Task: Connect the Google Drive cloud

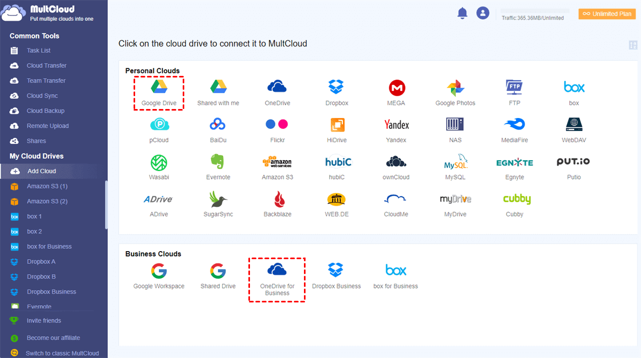Action: click(x=159, y=92)
